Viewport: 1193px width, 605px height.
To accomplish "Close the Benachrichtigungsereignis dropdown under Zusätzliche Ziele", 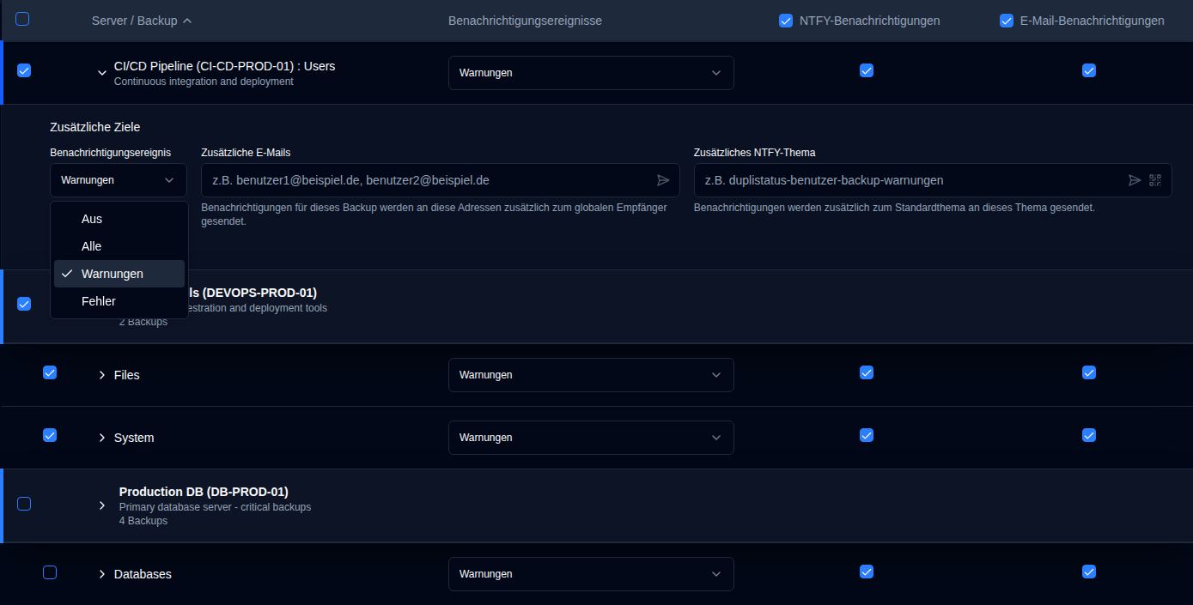I will coord(119,180).
